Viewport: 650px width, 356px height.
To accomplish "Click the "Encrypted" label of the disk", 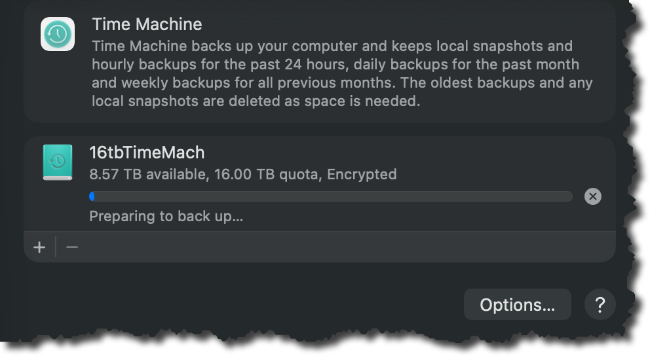I will 362,175.
